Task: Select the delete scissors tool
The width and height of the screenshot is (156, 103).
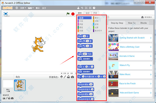Action: pos(82,8)
